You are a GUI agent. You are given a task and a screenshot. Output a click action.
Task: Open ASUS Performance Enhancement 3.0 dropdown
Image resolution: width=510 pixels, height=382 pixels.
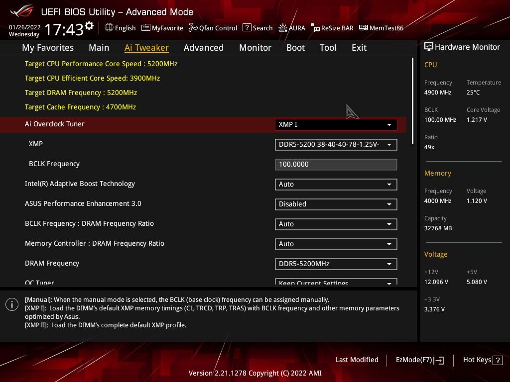click(336, 204)
